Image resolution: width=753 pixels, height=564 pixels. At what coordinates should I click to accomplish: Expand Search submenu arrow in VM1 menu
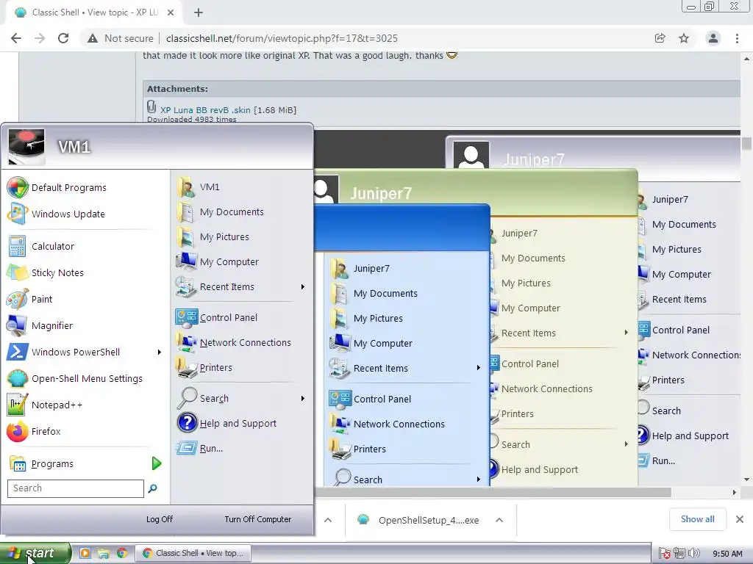pos(302,399)
